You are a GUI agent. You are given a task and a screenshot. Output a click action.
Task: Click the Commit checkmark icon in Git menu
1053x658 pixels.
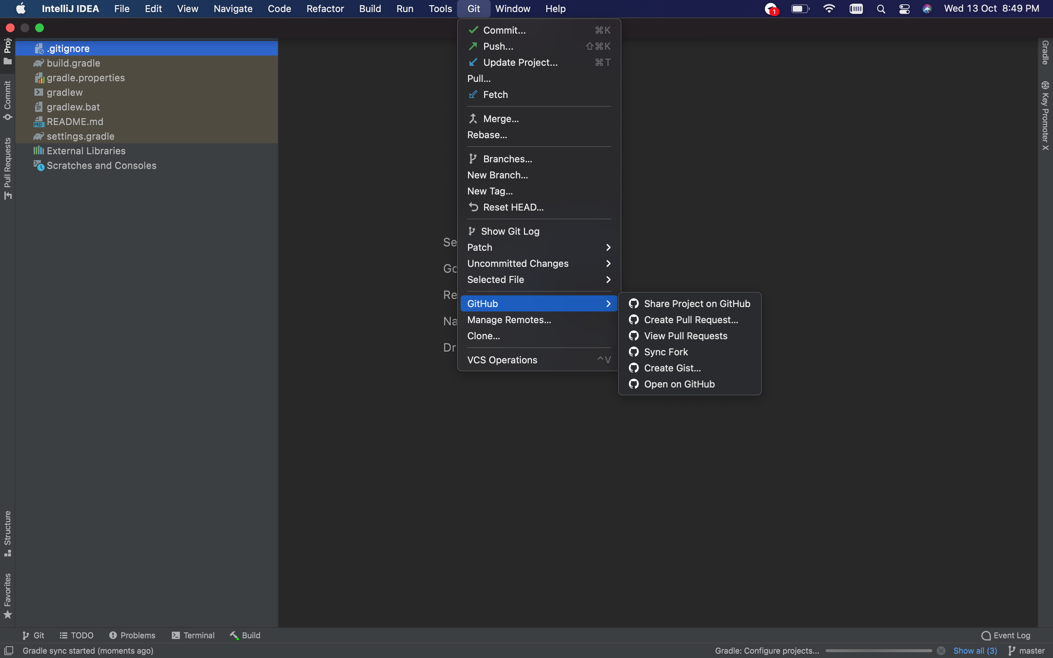click(473, 30)
